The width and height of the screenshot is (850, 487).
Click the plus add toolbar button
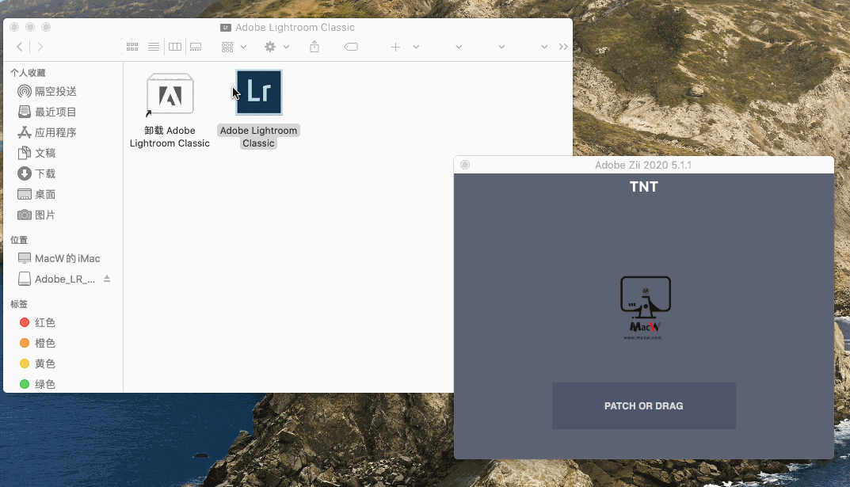coord(396,48)
